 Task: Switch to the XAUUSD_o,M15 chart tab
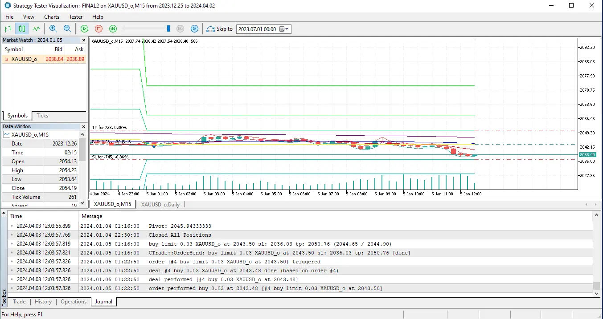[112, 204]
